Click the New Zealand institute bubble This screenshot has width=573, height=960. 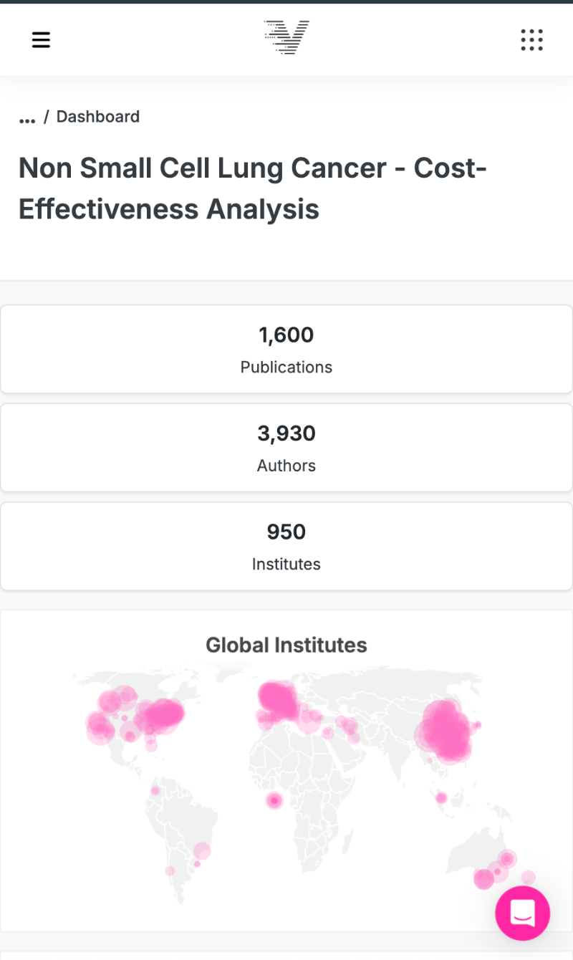click(x=529, y=878)
